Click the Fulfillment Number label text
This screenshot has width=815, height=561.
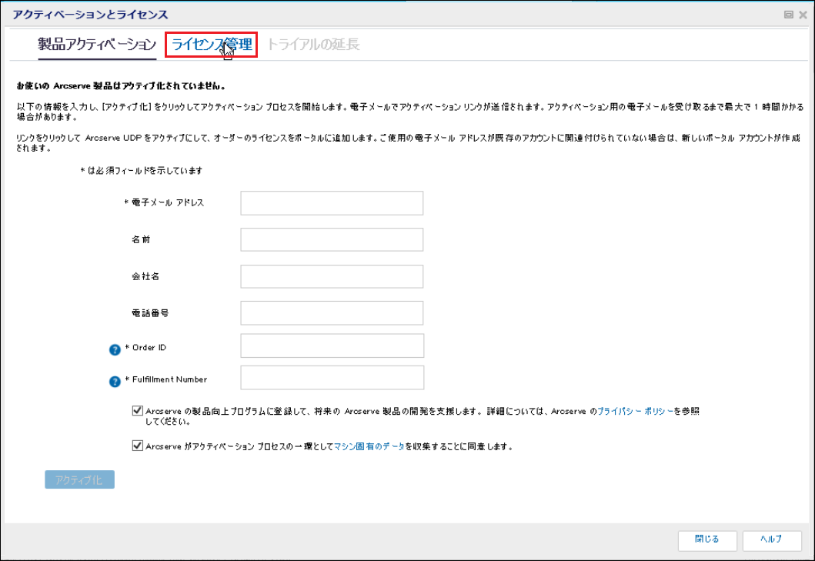tap(169, 379)
